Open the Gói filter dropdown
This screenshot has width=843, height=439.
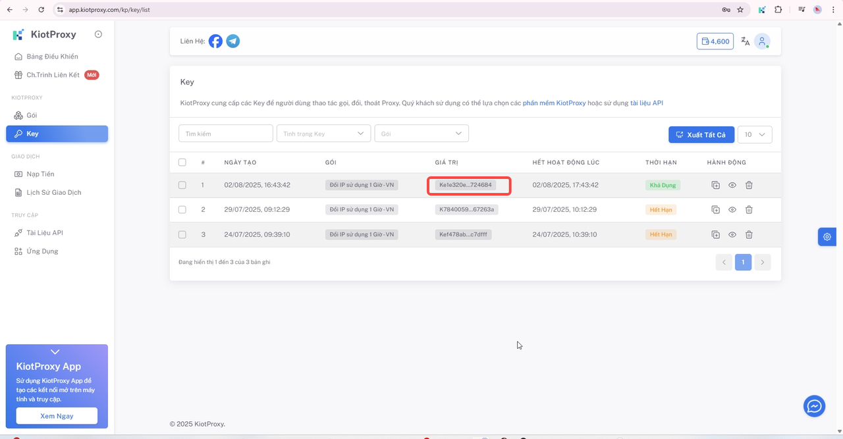421,133
